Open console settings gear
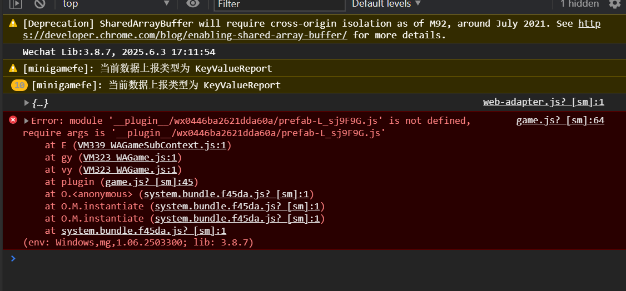The image size is (626, 291). point(614,4)
